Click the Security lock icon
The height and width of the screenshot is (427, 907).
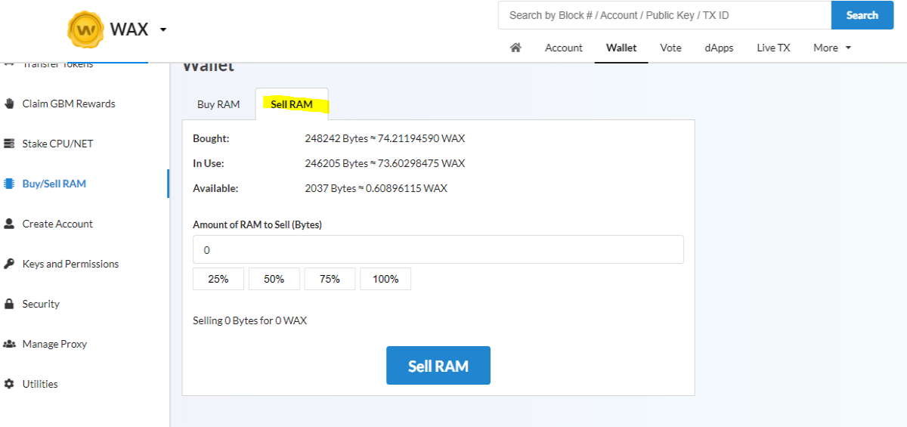click(x=9, y=304)
